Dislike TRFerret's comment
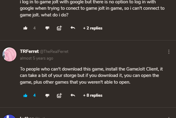Viewport: 176px width, 118px height. (x=47, y=95)
